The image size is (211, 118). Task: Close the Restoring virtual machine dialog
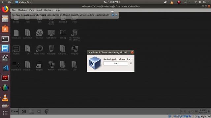pyautogui.click(x=132, y=52)
